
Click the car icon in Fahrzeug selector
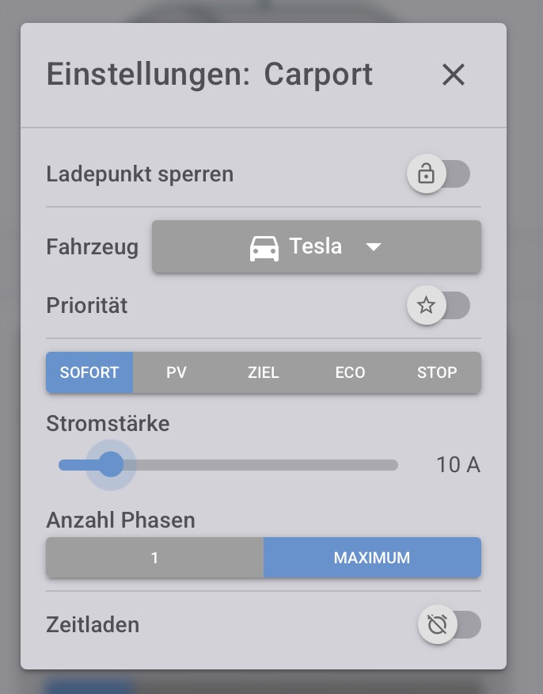pos(264,248)
